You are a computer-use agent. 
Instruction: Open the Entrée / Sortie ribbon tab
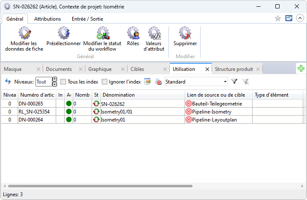click(x=87, y=19)
